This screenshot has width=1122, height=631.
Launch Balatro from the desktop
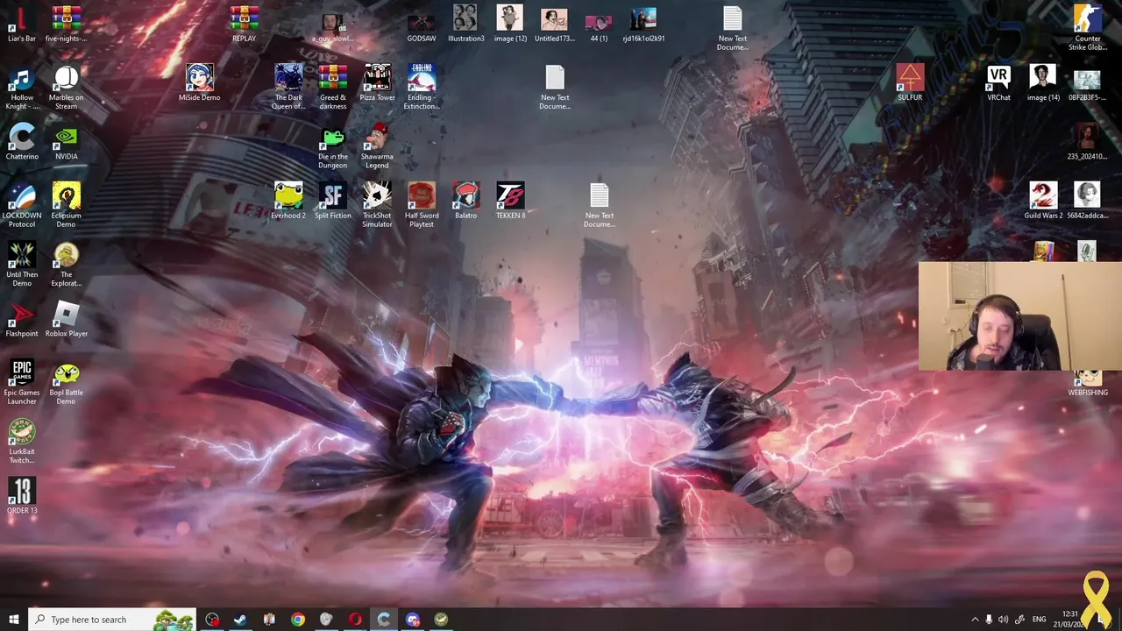pos(465,200)
